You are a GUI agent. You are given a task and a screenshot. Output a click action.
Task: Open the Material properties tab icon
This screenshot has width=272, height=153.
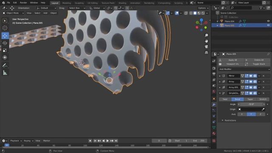(214, 133)
